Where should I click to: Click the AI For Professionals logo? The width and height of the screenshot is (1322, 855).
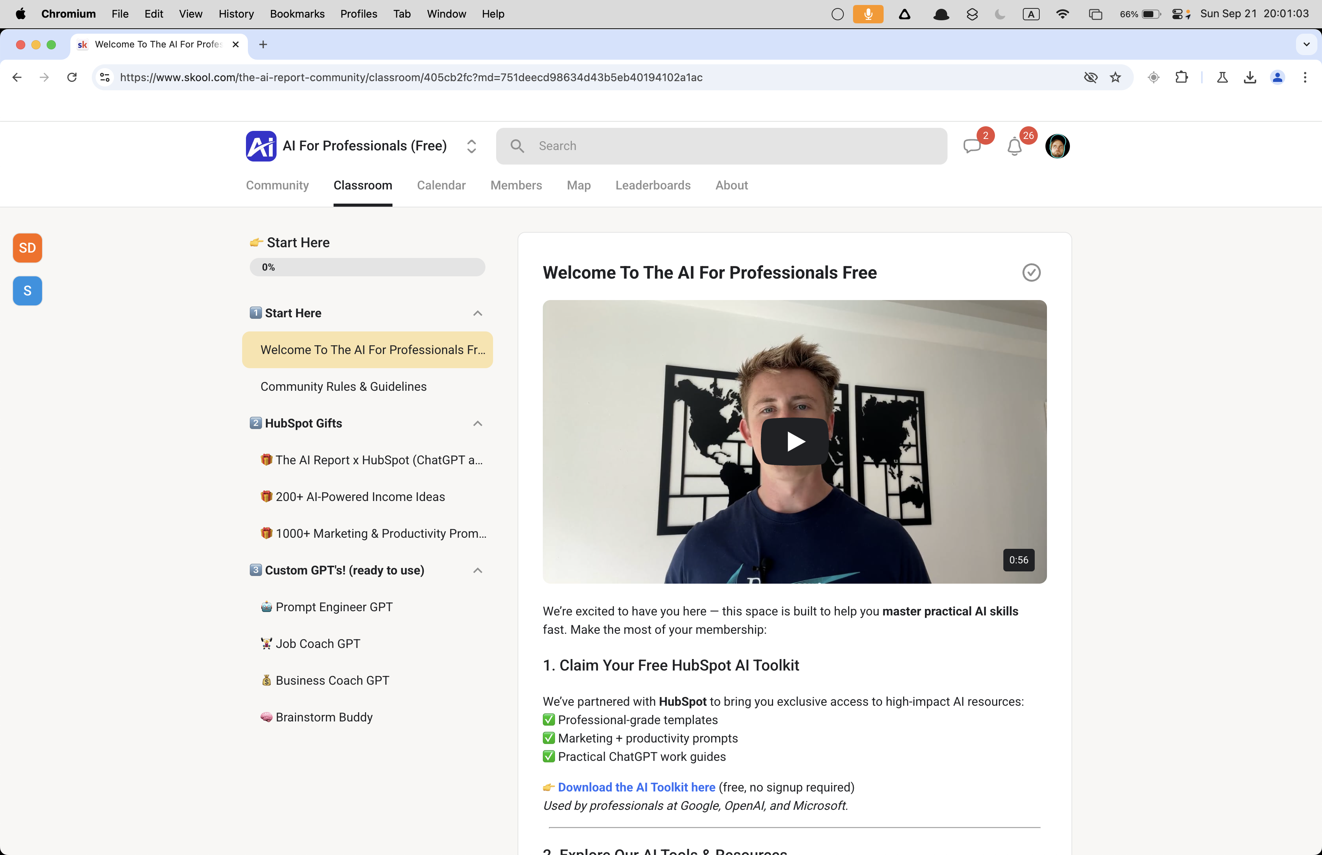(x=261, y=146)
